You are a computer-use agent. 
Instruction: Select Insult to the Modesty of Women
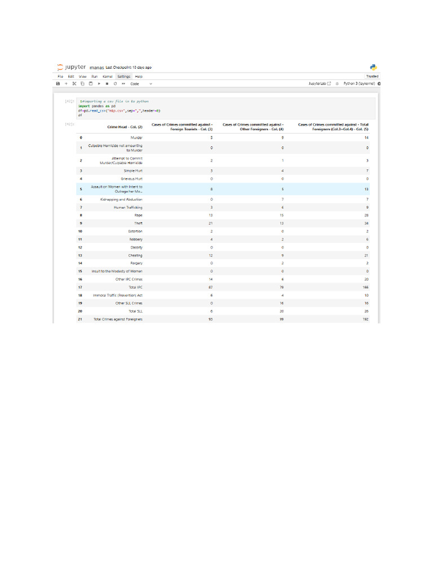point(117,271)
